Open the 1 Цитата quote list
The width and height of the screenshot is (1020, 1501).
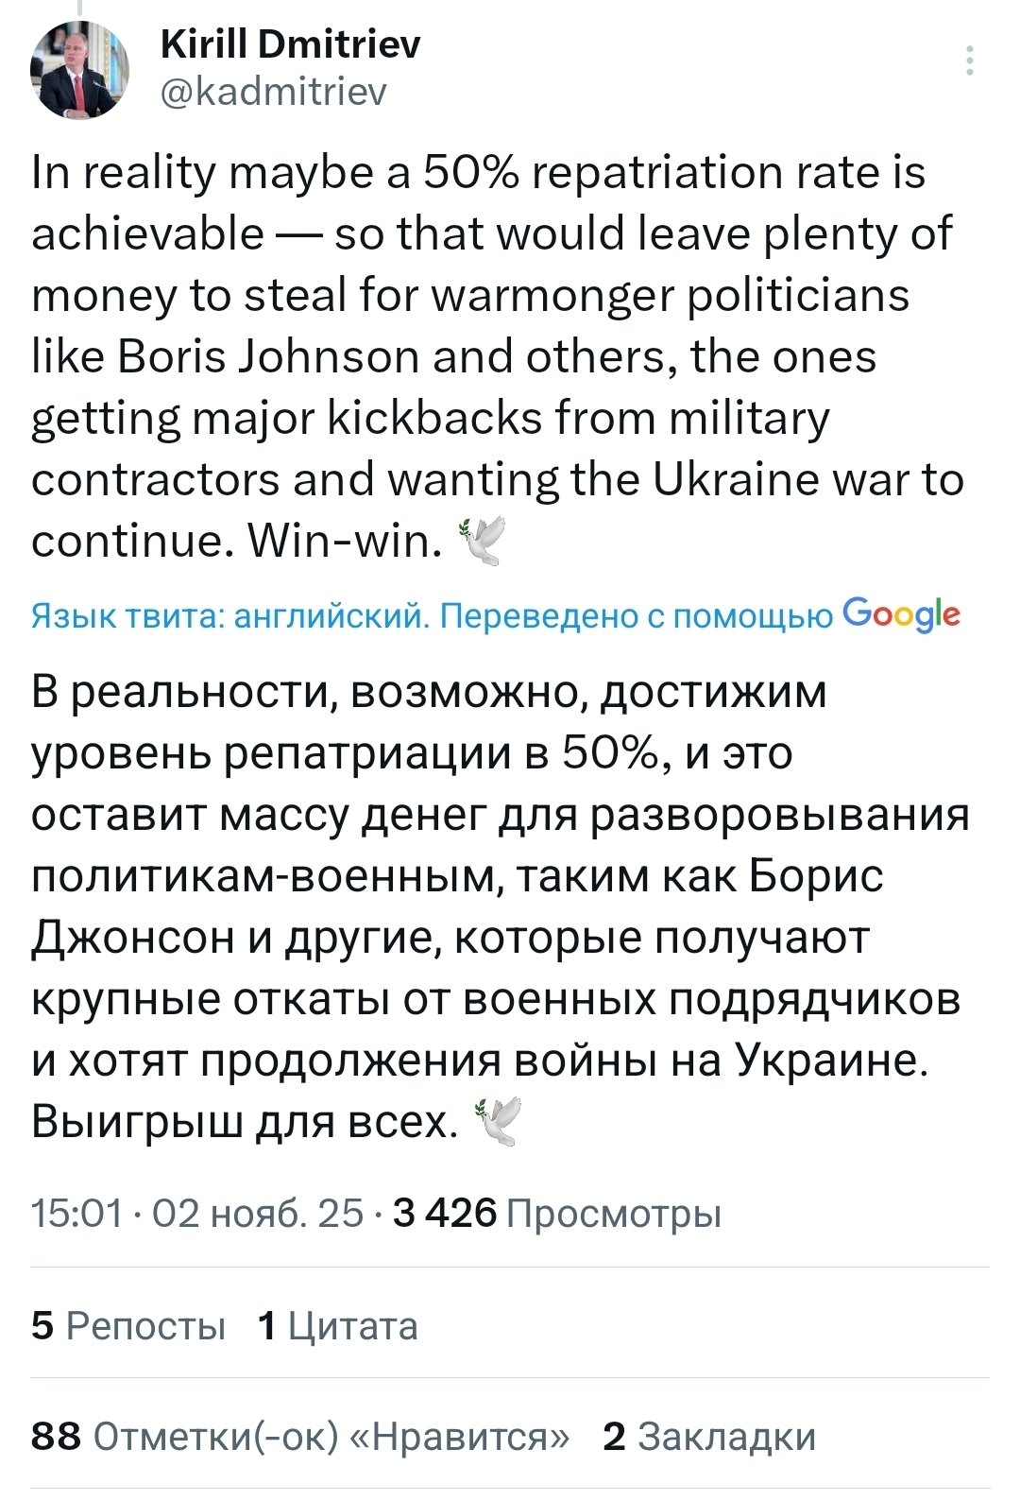337,1325
